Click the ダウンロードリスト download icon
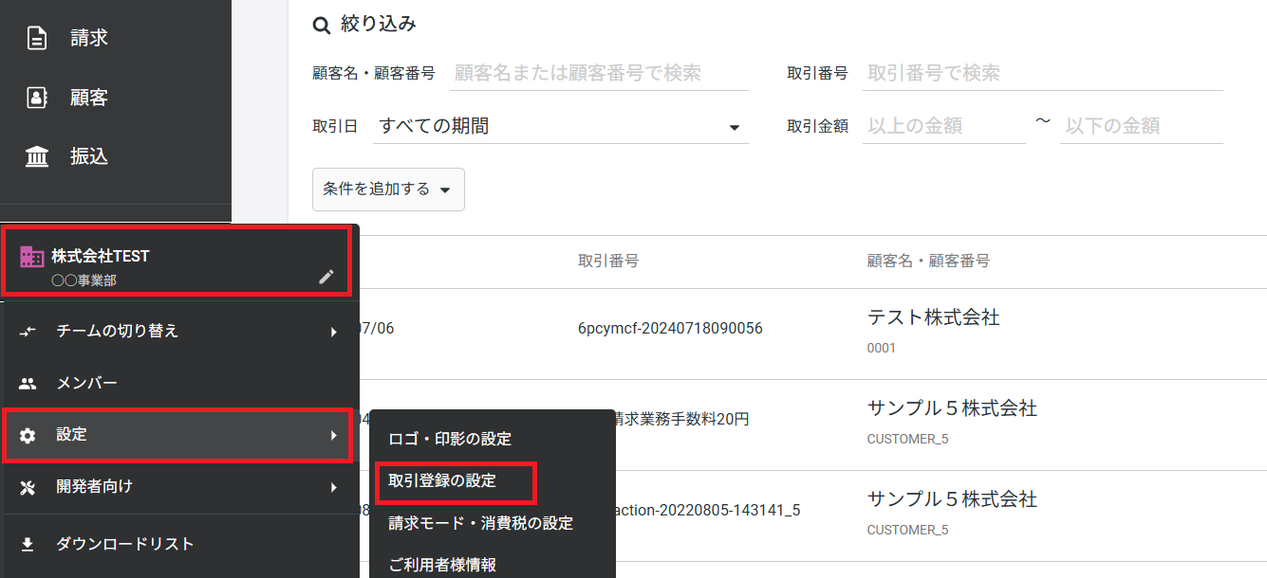The height and width of the screenshot is (578, 1267). [28, 545]
